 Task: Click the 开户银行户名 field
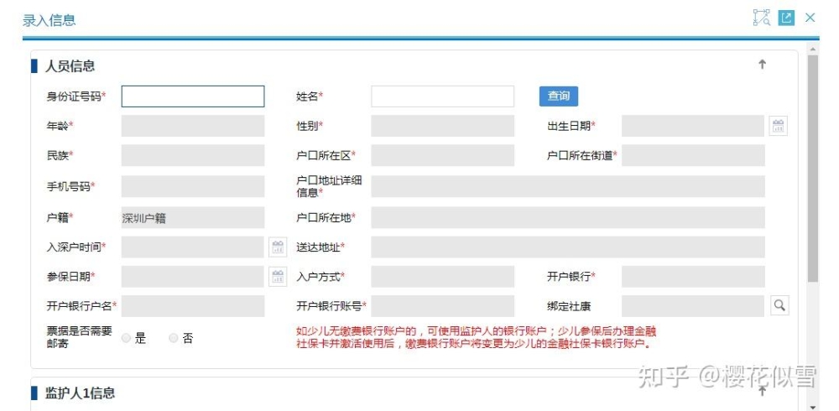click(193, 306)
